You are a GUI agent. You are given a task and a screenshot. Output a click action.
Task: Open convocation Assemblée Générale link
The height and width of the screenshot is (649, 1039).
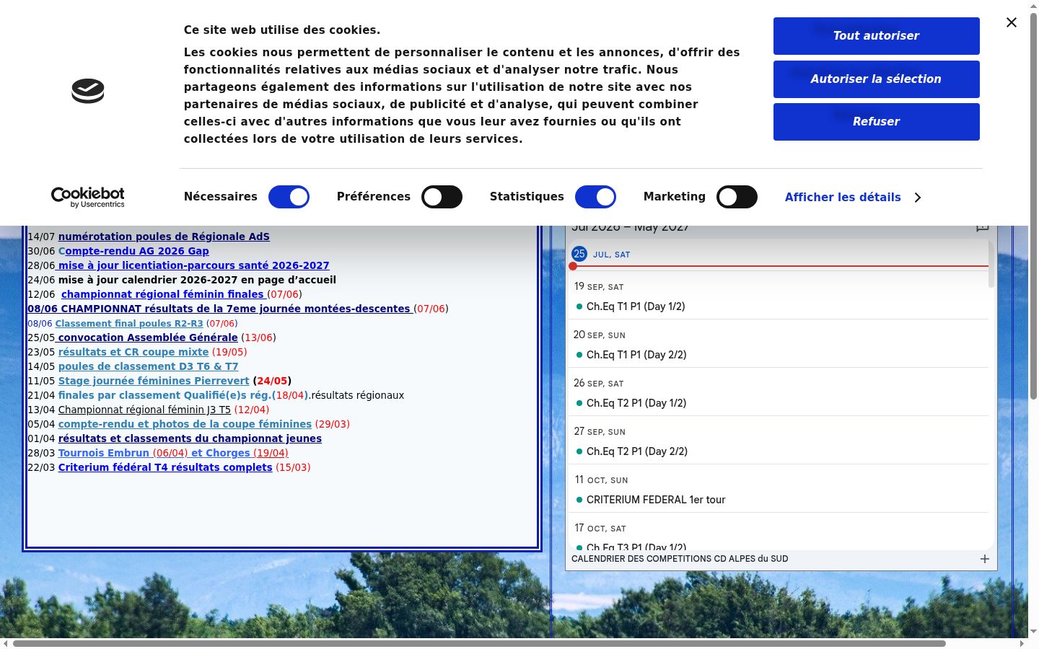147,337
